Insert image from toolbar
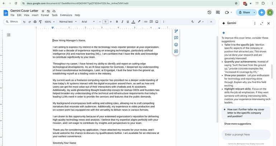This screenshot has height=146, width=276. point(157,22)
